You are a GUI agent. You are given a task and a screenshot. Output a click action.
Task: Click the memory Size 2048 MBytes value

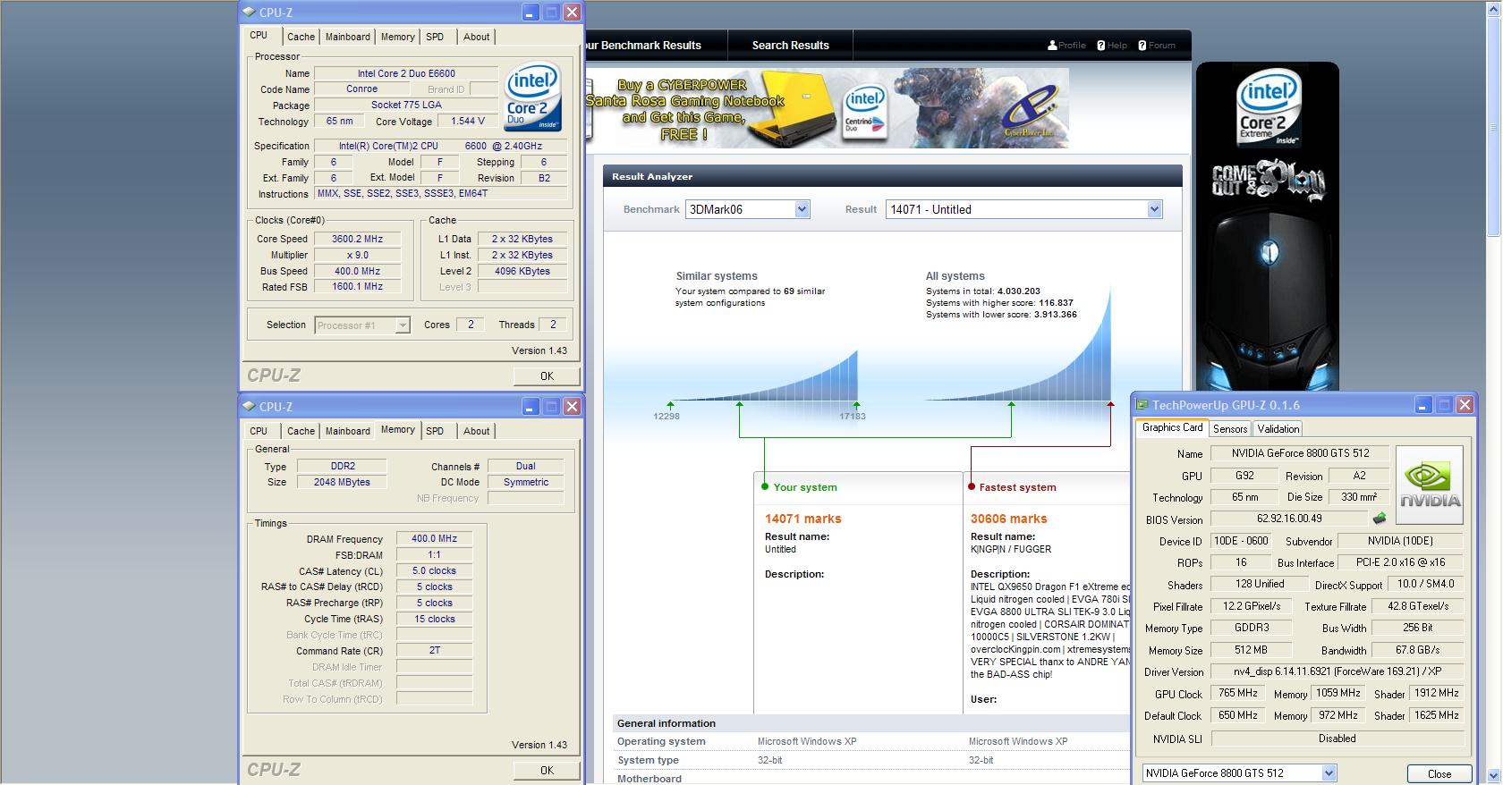[342, 482]
